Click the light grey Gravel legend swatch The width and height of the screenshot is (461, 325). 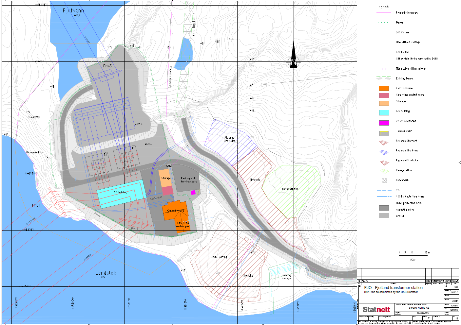(x=384, y=215)
